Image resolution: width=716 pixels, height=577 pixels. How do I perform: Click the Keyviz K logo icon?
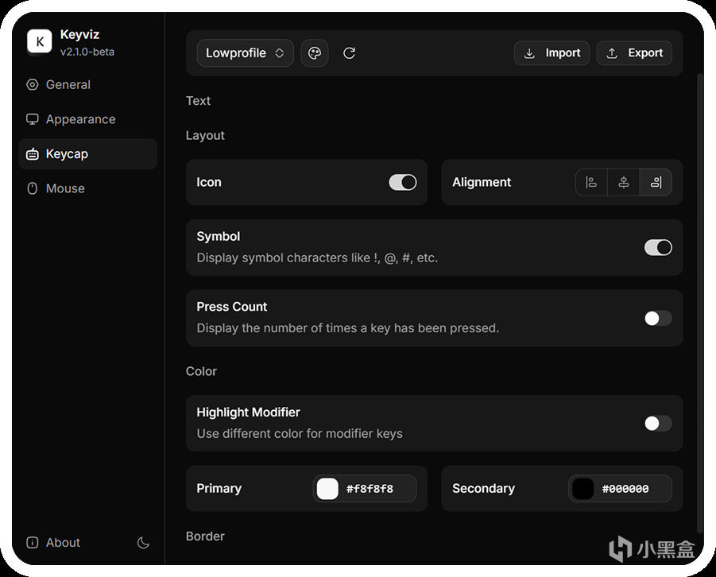(x=39, y=41)
